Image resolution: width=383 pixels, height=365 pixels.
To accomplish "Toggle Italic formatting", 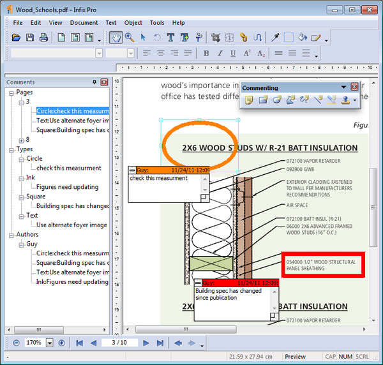I will pos(220,54).
